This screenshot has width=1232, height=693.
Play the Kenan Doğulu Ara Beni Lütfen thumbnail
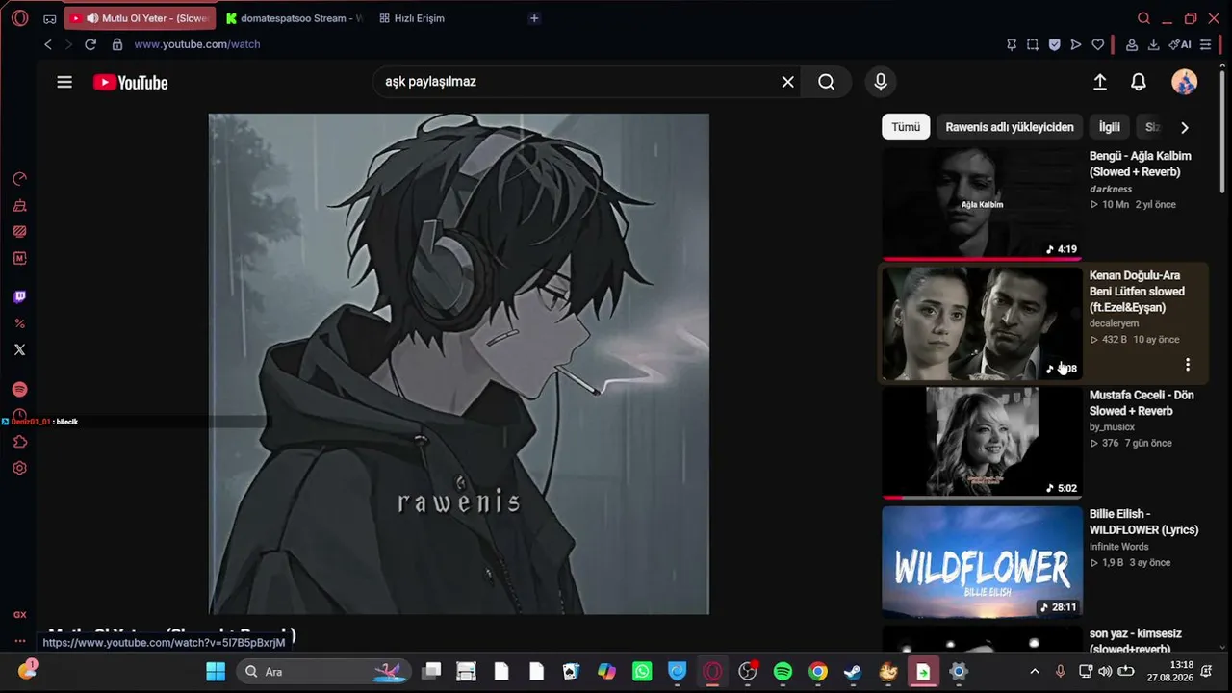(982, 323)
